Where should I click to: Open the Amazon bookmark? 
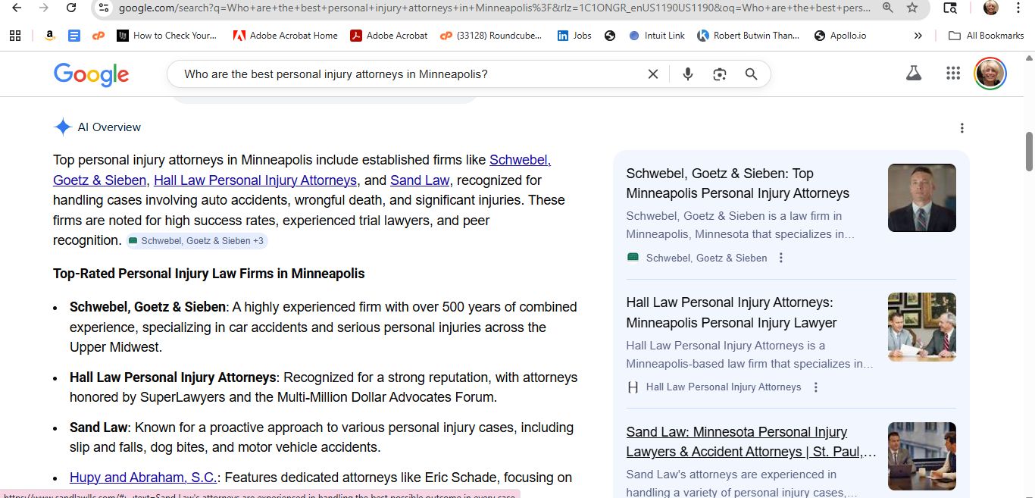tap(49, 36)
